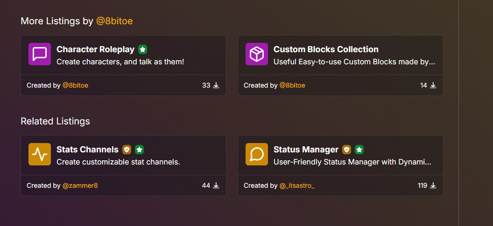The width and height of the screenshot is (493, 226).
Task: Click download icon on Character Roleplay card
Action: coord(216,85)
